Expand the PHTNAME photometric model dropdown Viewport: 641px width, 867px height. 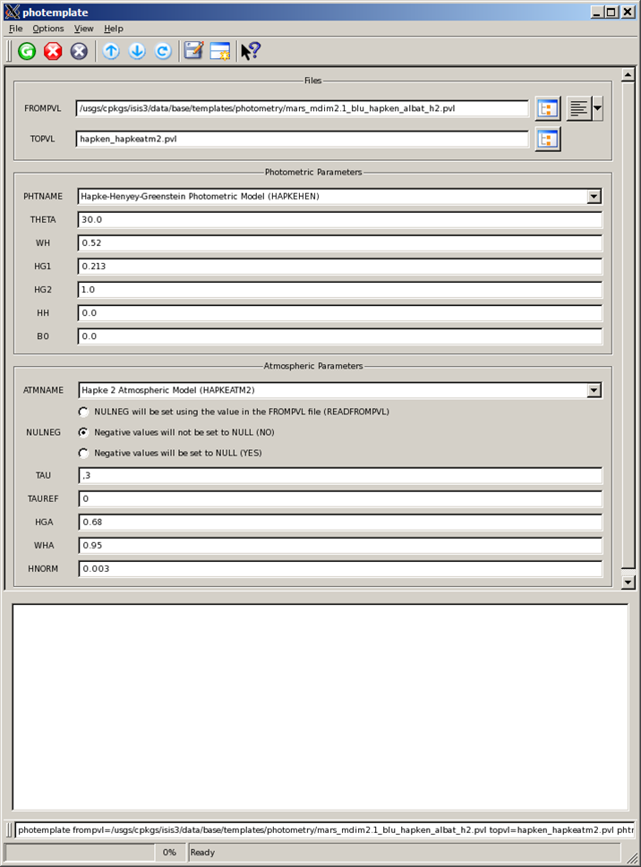[x=593, y=197]
